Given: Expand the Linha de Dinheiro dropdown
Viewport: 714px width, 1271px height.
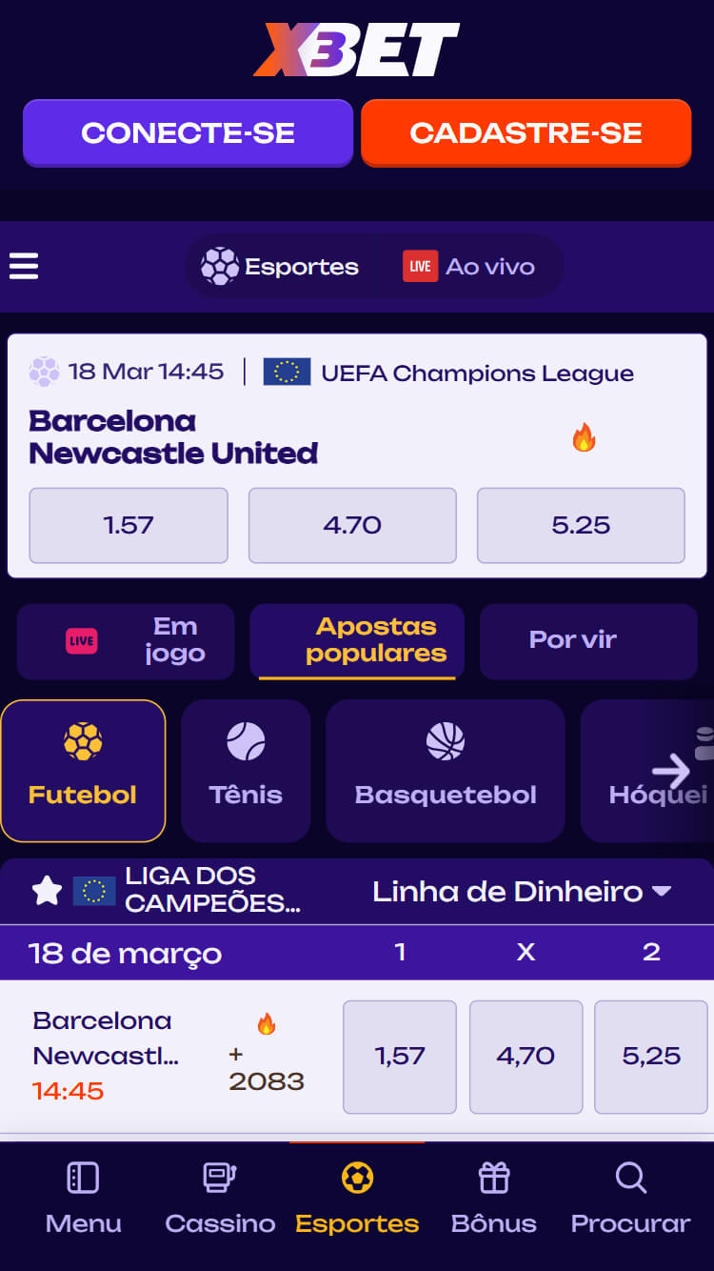Looking at the screenshot, I should (x=522, y=892).
